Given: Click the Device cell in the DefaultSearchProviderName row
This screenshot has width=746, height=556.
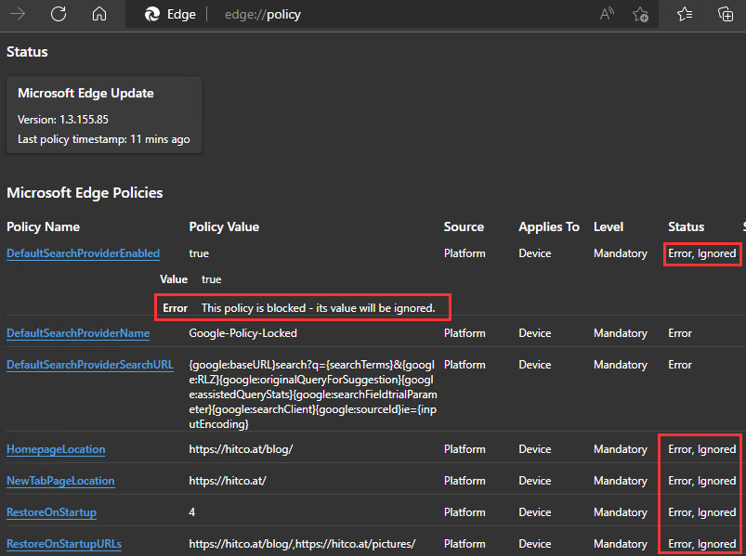Looking at the screenshot, I should tap(535, 333).
